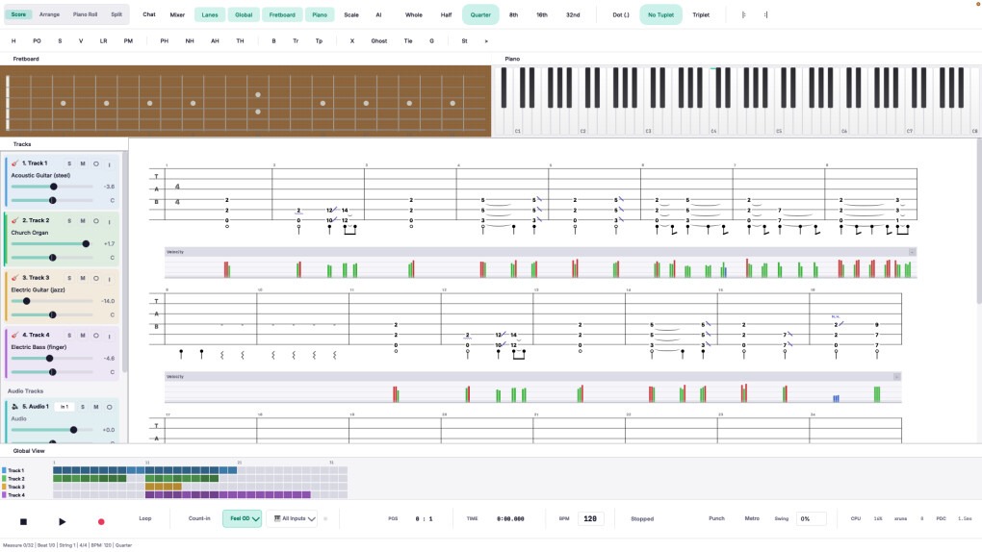The width and height of the screenshot is (982, 552).
Task: Solo Track 3 with its S button
Action: tap(69, 278)
